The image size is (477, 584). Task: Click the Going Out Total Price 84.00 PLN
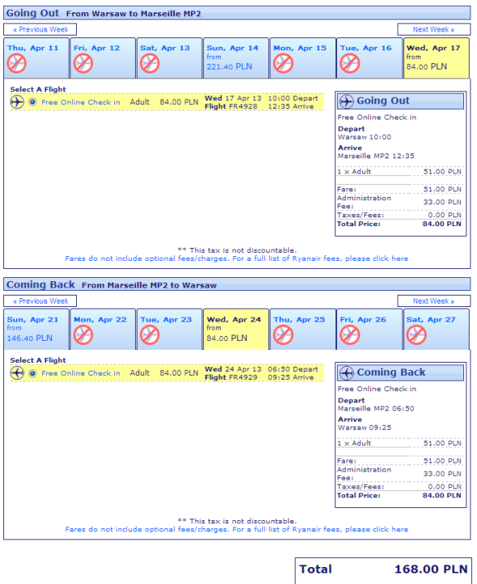442,224
